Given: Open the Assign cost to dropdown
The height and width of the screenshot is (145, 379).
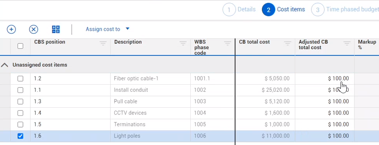Looking at the screenshot, I should [107, 29].
